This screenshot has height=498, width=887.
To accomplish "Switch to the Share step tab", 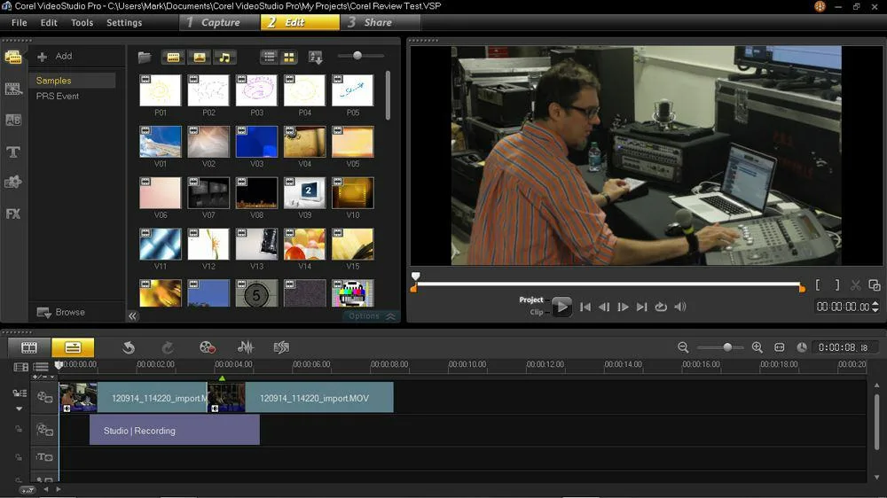I will pos(378,22).
